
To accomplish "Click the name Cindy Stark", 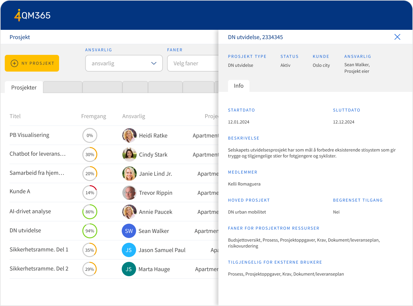I will [x=153, y=154].
